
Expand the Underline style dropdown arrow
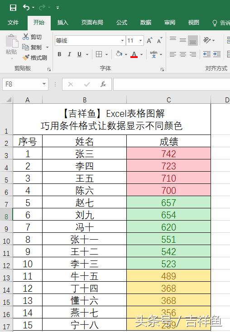[87, 54]
